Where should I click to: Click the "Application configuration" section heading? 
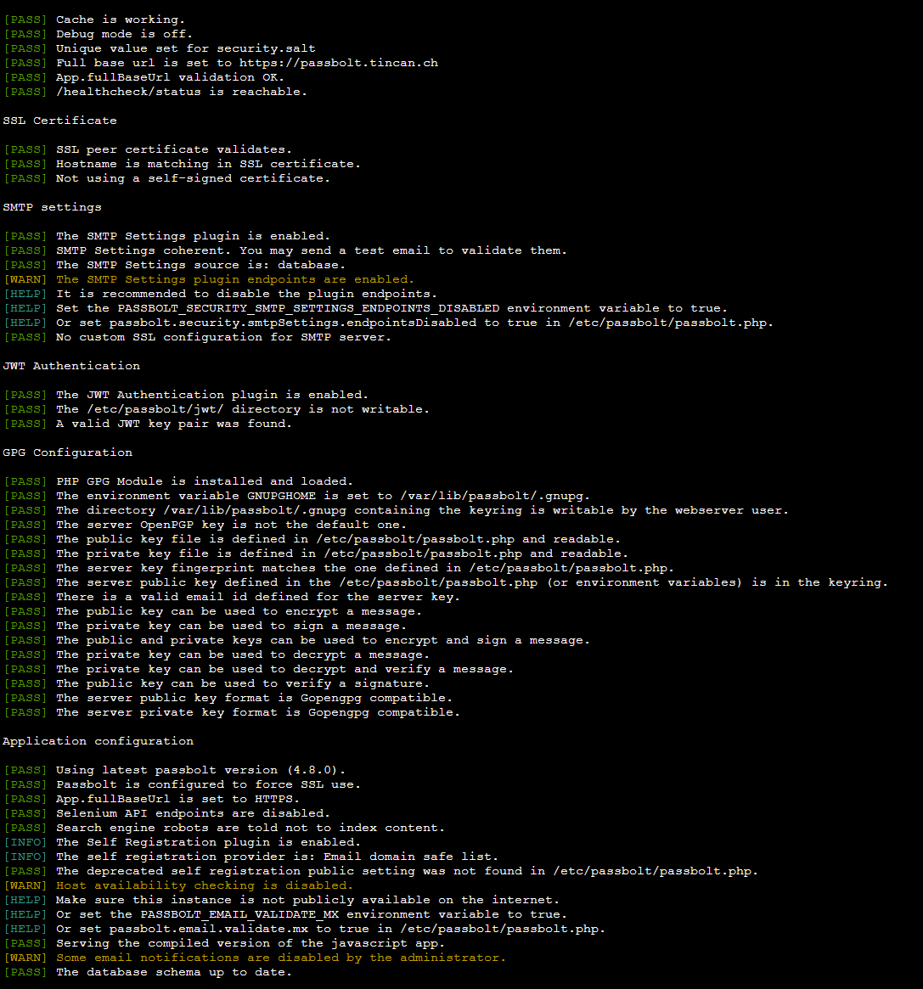[x=98, y=741]
